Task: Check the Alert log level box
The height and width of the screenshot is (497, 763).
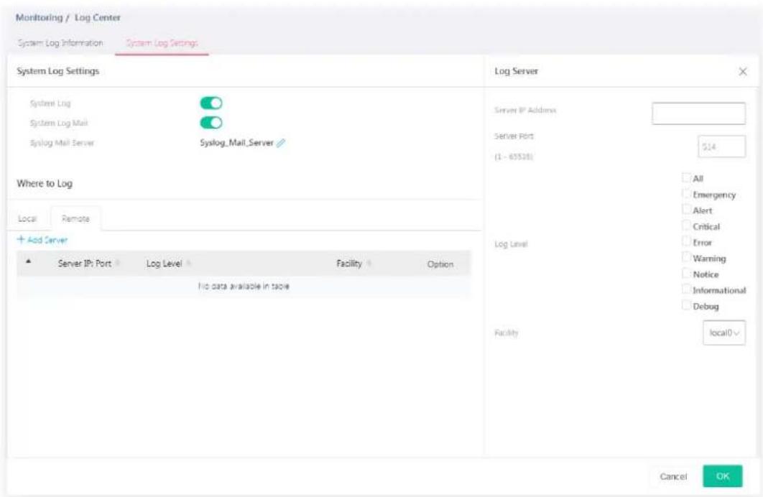Action: pos(686,210)
